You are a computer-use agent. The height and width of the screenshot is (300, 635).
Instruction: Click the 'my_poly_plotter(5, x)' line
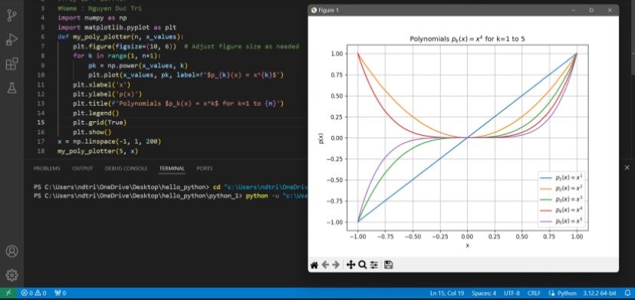tap(98, 151)
